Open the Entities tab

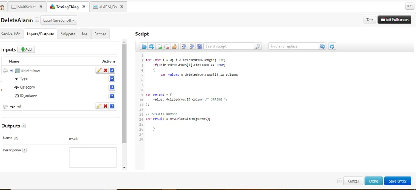(x=100, y=34)
